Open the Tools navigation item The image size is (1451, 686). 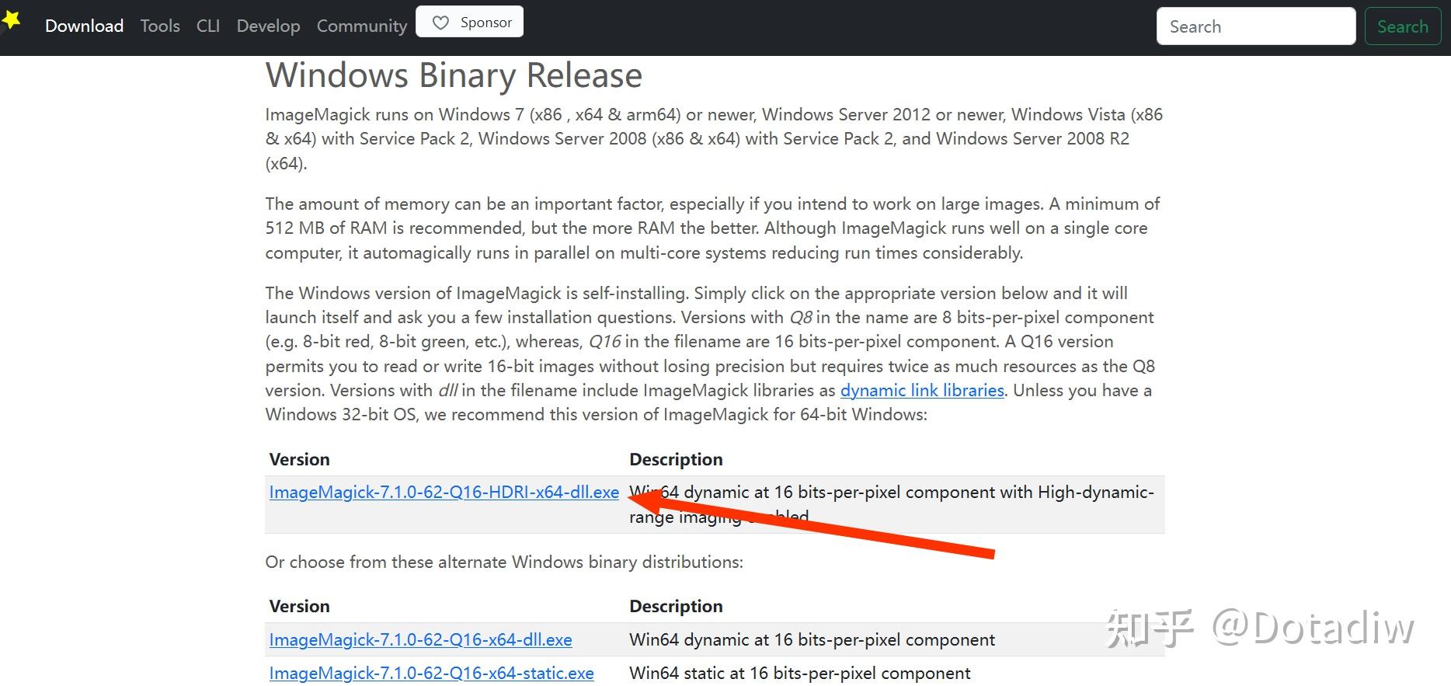point(160,26)
